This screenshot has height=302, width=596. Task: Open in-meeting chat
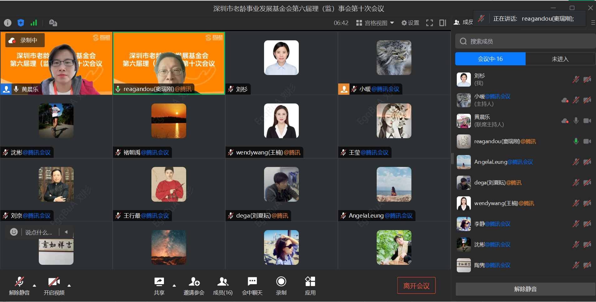[252, 285]
